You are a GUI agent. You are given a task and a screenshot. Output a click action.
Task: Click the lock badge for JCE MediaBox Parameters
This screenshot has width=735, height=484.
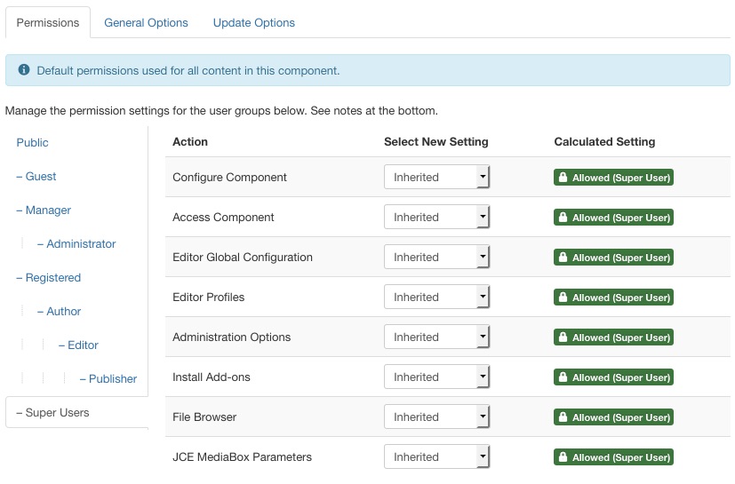click(613, 457)
